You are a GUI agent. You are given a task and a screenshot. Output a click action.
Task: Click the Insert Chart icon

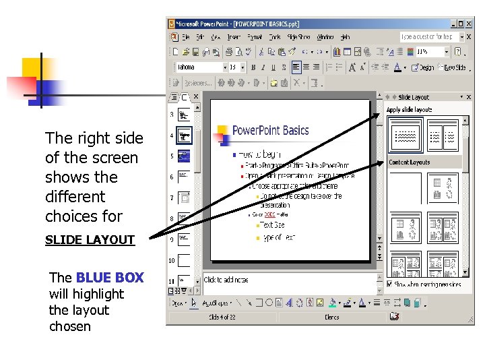click(x=337, y=52)
